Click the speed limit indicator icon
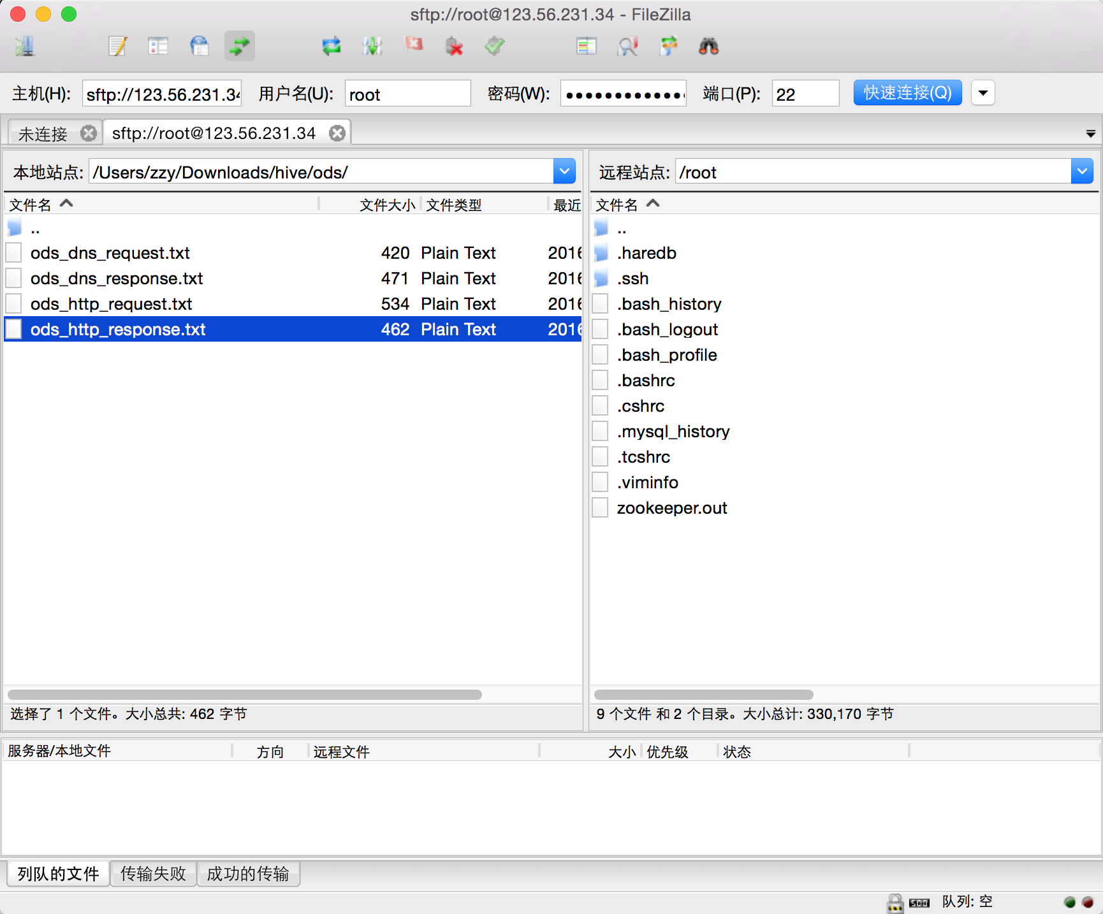Screen dimensions: 1103x914 click(x=919, y=903)
